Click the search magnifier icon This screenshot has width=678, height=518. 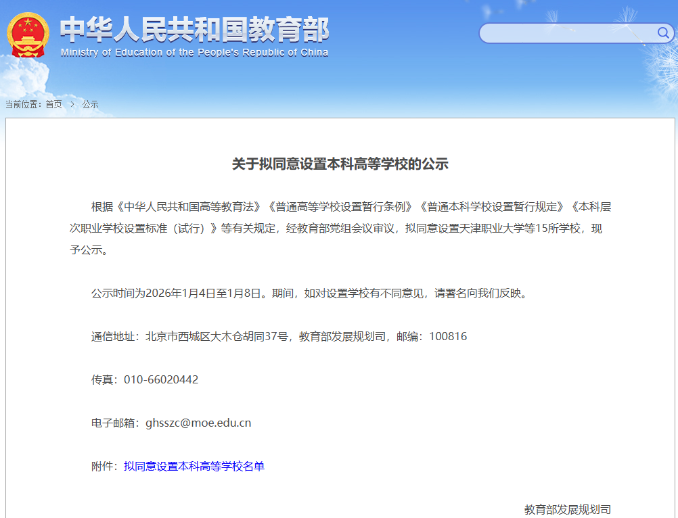pos(663,32)
